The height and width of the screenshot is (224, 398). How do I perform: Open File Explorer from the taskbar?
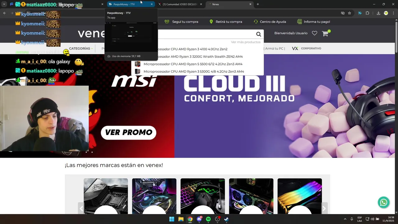[x=181, y=219]
